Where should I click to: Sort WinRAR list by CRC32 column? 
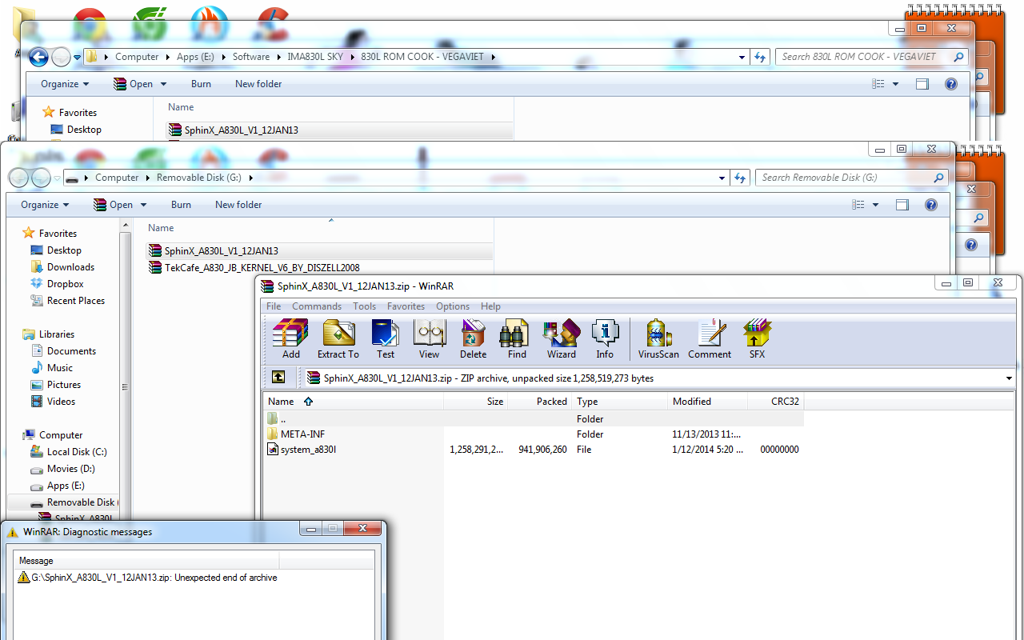point(775,402)
